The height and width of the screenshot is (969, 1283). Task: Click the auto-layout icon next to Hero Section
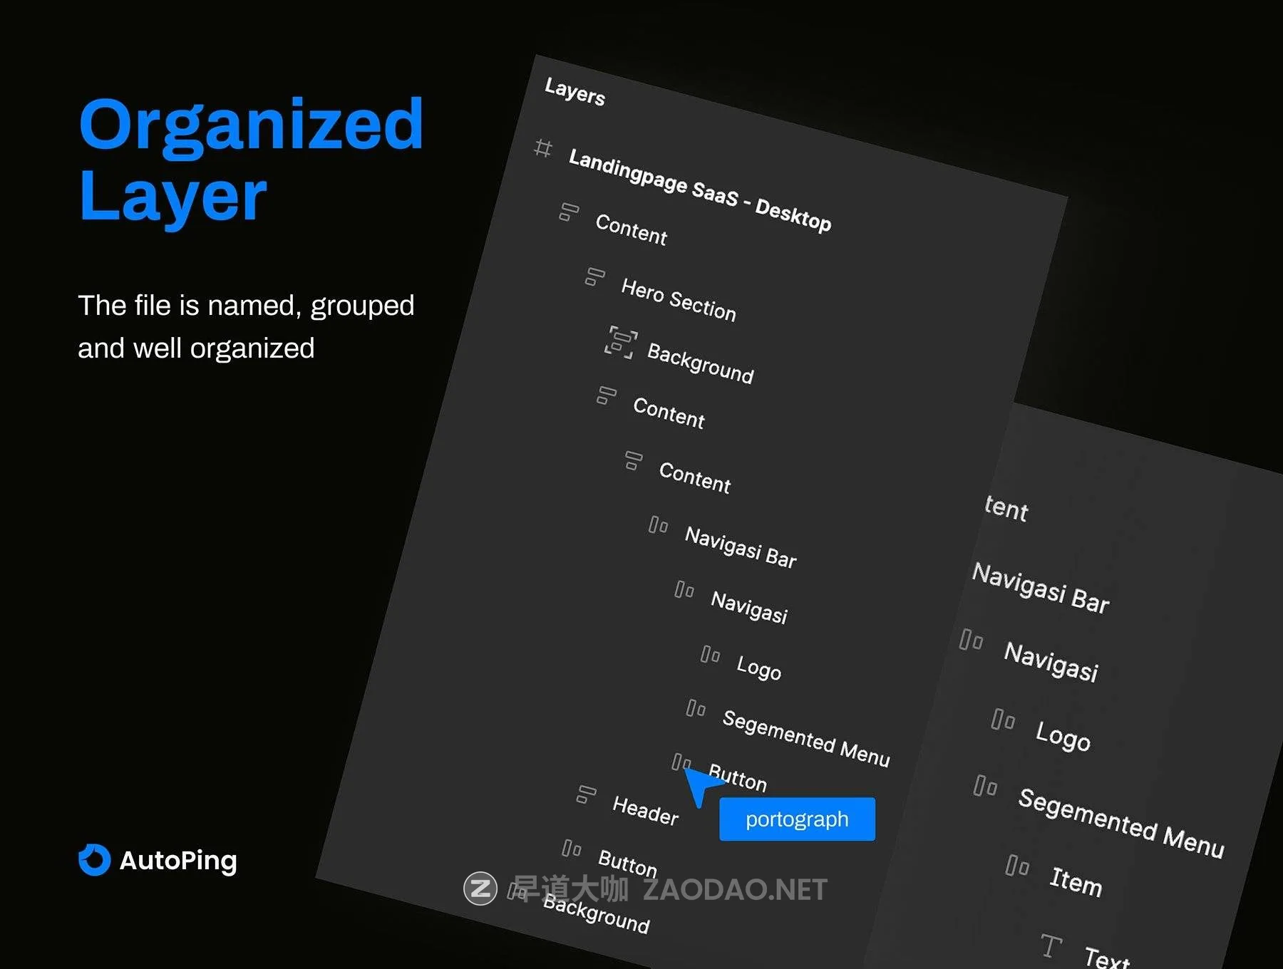click(594, 277)
